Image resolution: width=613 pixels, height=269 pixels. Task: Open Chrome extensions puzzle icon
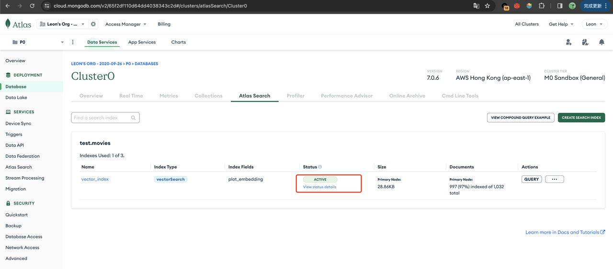pyautogui.click(x=542, y=6)
